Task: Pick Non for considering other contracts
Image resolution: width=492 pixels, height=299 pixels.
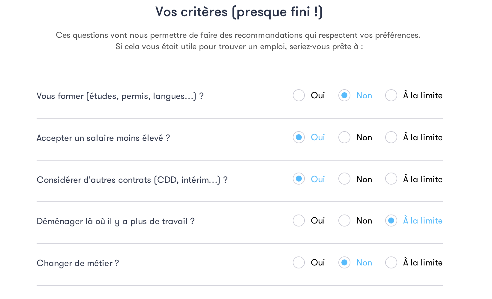Action: [x=344, y=179]
